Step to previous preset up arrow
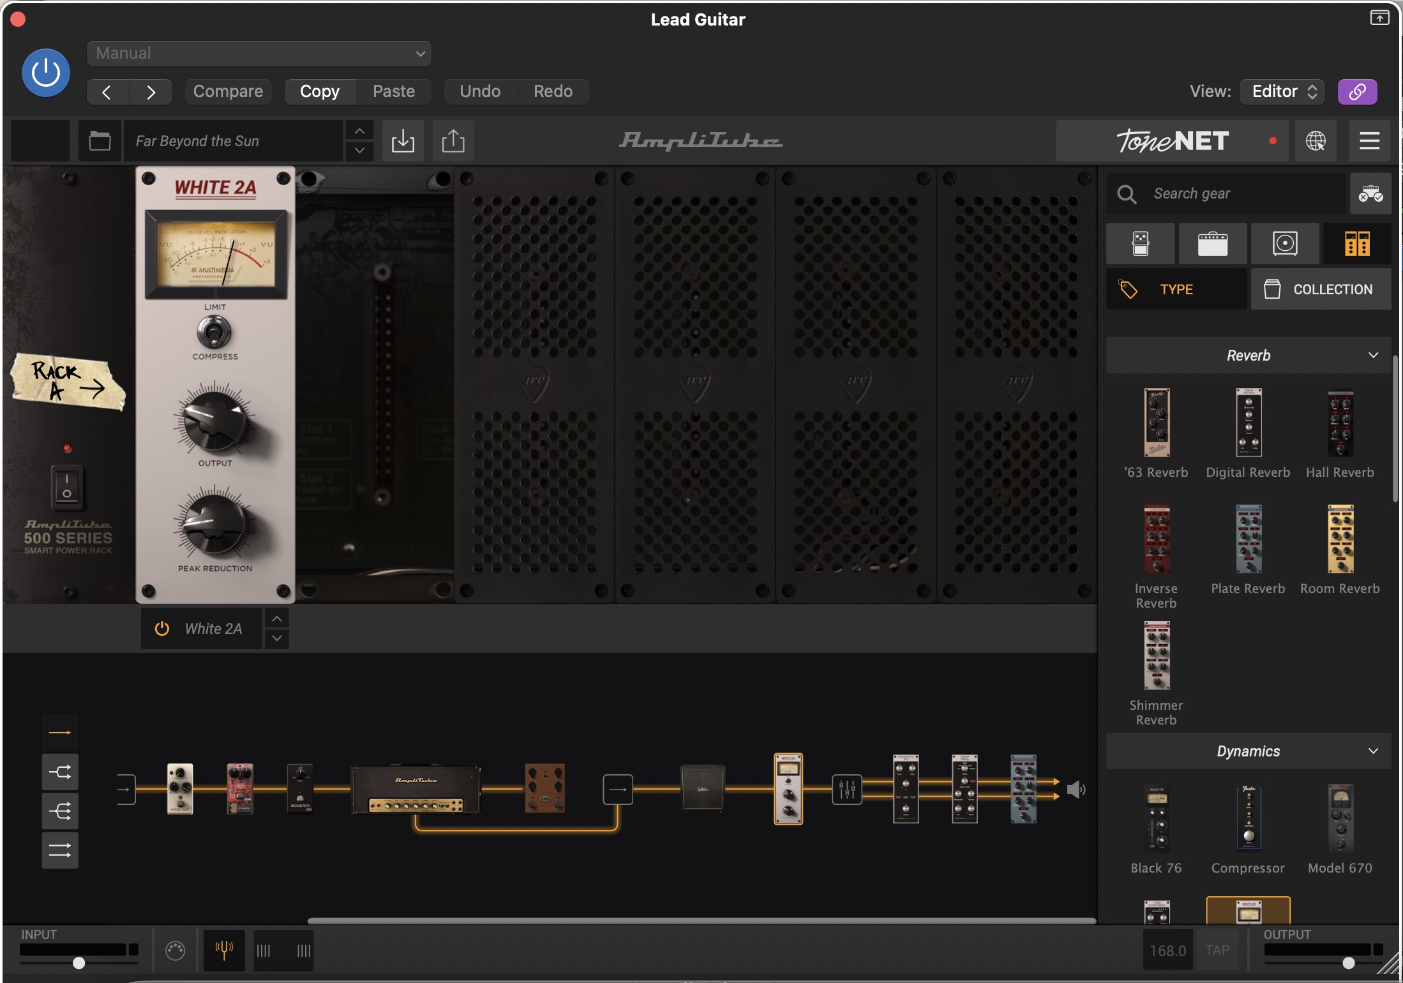The image size is (1403, 983). pos(359,131)
